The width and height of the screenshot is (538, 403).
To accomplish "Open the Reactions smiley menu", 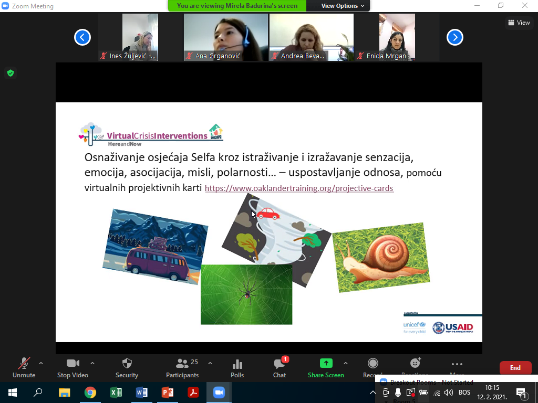I will 415,364.
